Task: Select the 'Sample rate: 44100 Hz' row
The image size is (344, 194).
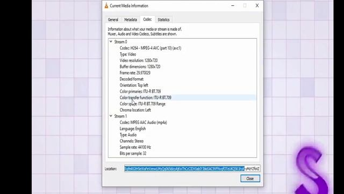Action: pyautogui.click(x=135, y=147)
